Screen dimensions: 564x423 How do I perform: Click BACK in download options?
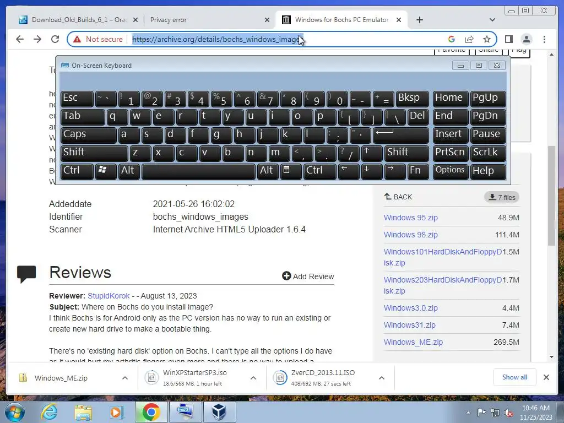398,197
